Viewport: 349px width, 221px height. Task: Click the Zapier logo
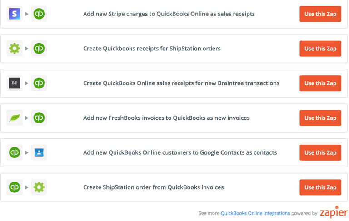pyautogui.click(x=334, y=213)
